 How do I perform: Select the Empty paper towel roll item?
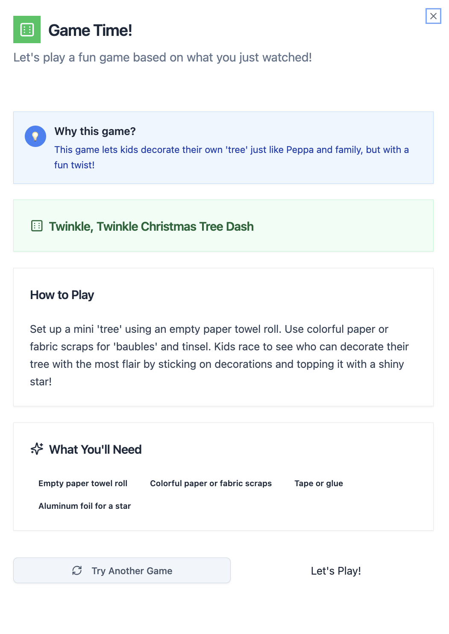point(83,483)
